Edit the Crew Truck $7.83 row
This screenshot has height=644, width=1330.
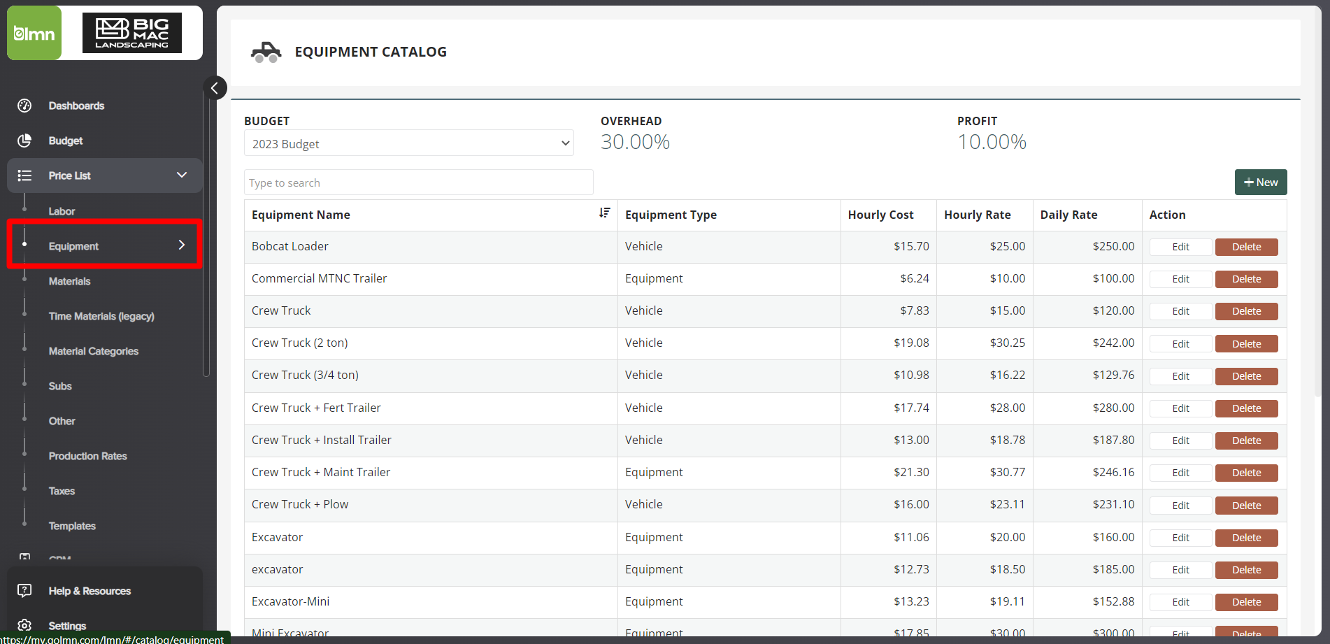tap(1180, 311)
